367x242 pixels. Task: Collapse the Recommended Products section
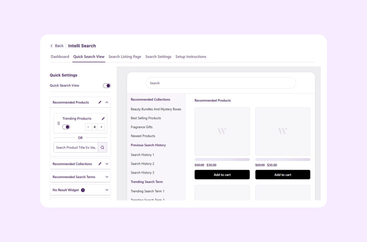107,102
